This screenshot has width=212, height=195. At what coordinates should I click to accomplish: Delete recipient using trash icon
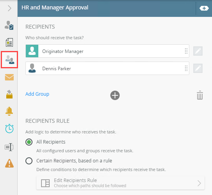point(200,95)
